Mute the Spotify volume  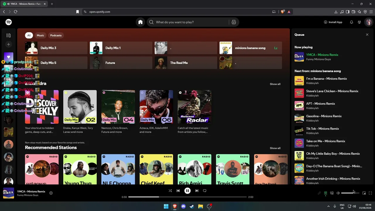pos(338,193)
